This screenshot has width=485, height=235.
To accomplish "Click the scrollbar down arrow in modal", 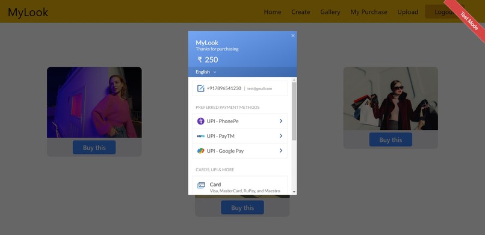I will [x=294, y=192].
